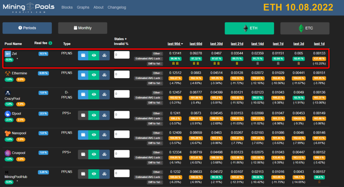Viewport: 344px width, 187px height.
Task: Toggle the eye button for Zet pool
Action: 94,55
